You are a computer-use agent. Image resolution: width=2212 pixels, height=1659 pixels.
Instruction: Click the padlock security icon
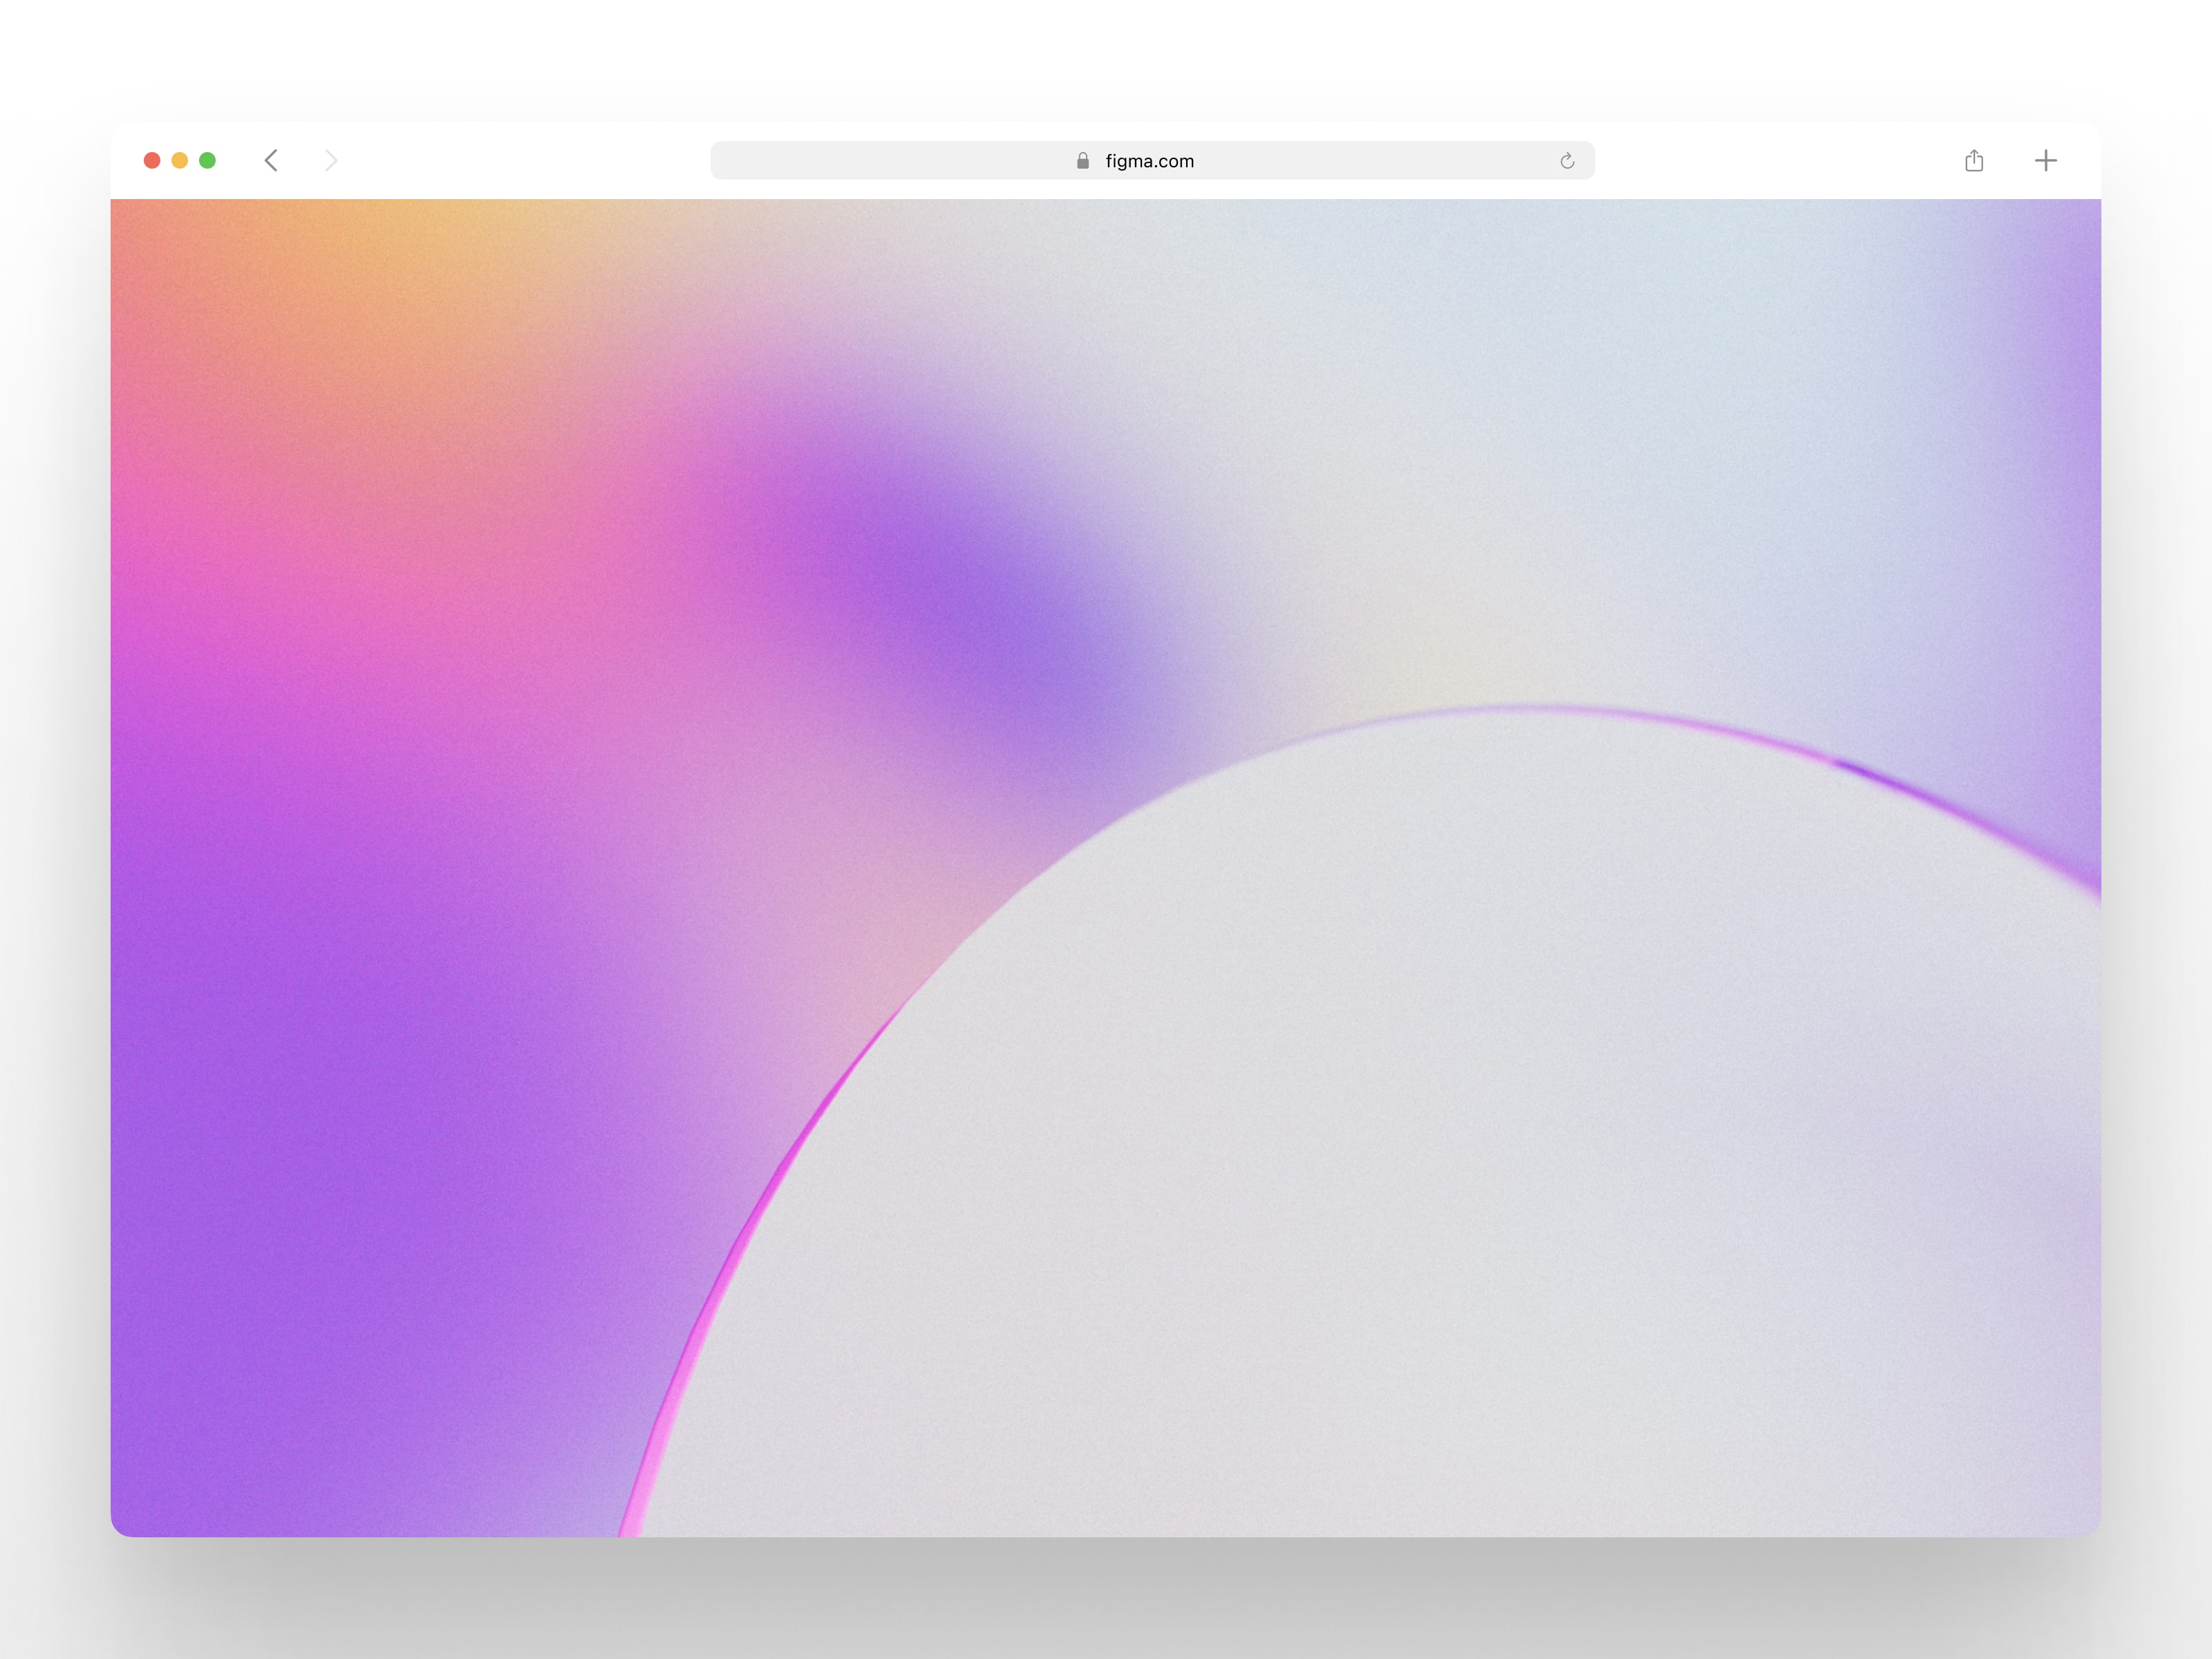pos(1082,161)
